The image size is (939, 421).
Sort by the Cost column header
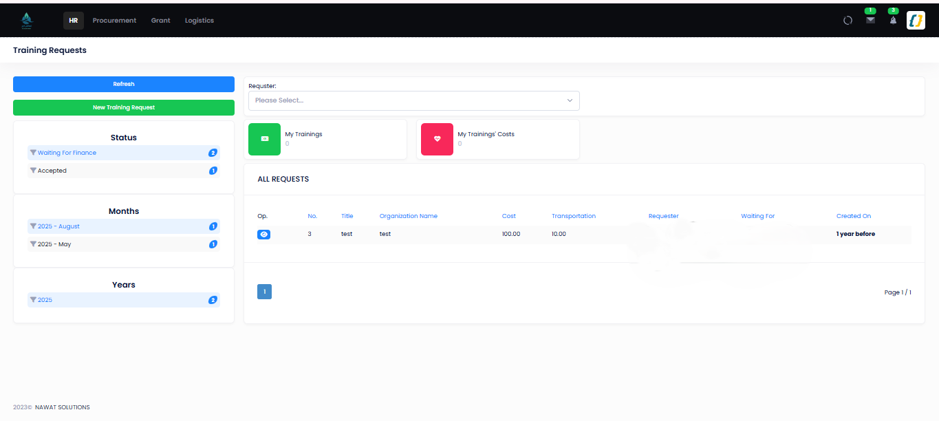click(x=509, y=216)
